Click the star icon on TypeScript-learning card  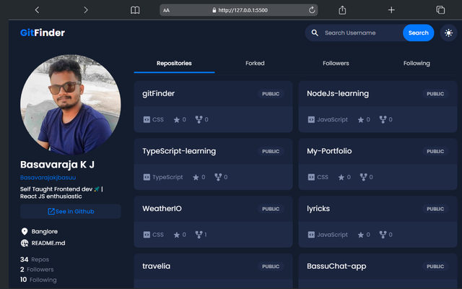click(196, 177)
